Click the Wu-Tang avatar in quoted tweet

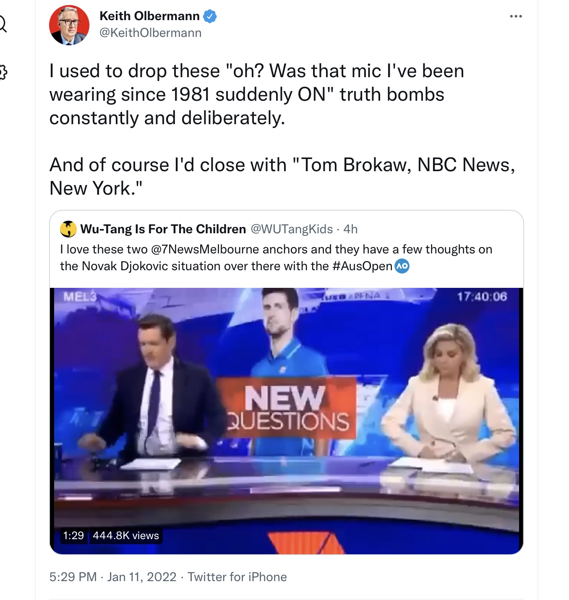pos(68,229)
